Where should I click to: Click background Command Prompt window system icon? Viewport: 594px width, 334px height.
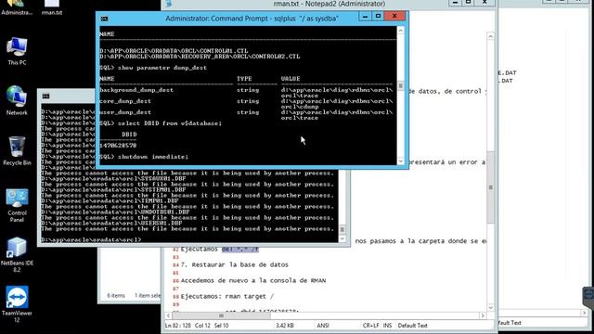45,96
